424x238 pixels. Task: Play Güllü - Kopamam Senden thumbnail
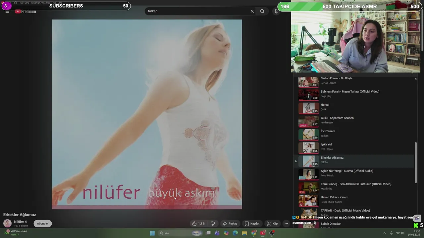click(308, 121)
